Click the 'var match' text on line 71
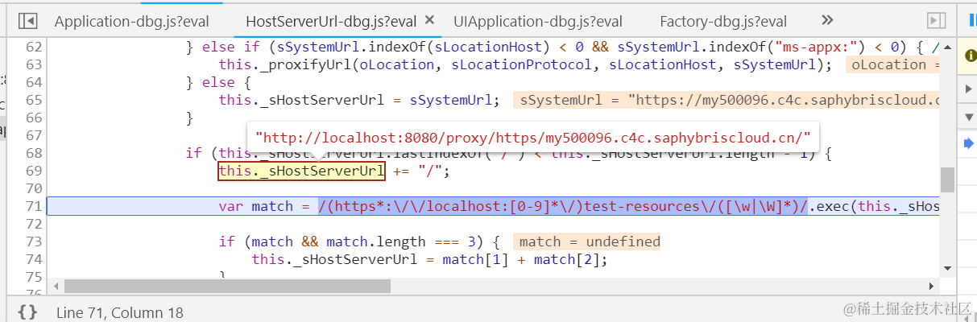 click(255, 206)
